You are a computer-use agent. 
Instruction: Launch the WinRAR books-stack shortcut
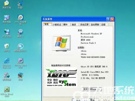tap(21, 76)
